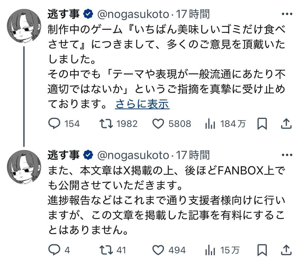Like the first post with 5808 likes
301x261 pixels.
tap(158, 124)
